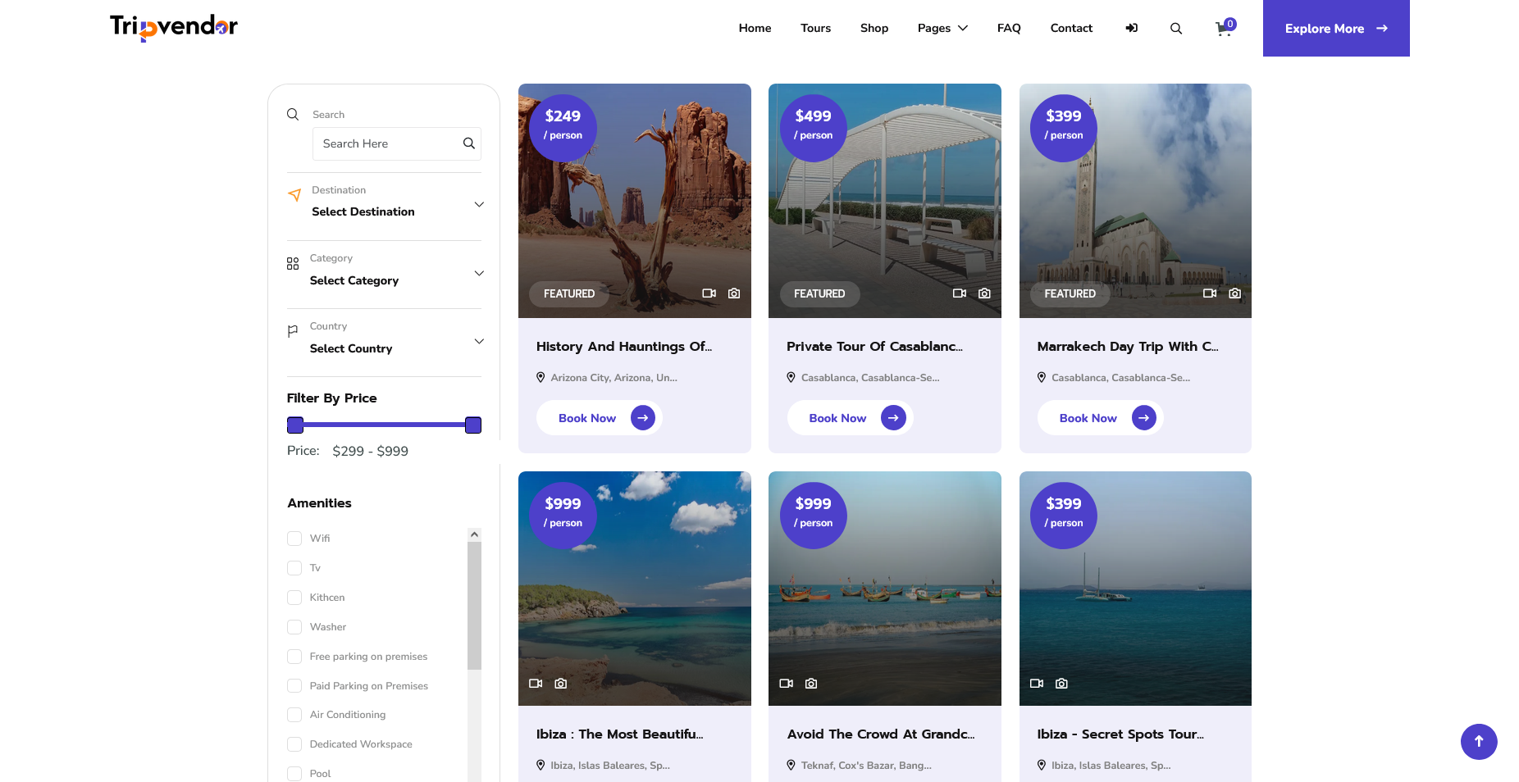This screenshot has width=1519, height=782.
Task: Click camera icon on History And Hauntings card
Action: point(734,293)
